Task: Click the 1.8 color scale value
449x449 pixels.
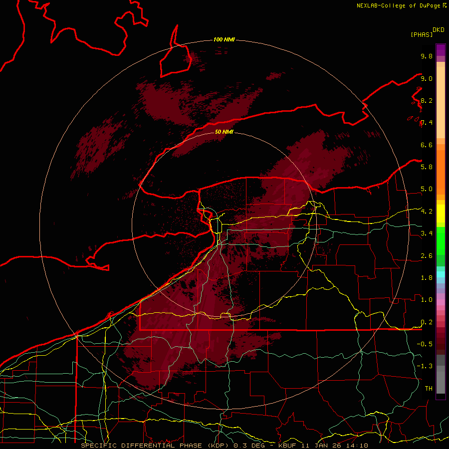Action: pyautogui.click(x=427, y=277)
